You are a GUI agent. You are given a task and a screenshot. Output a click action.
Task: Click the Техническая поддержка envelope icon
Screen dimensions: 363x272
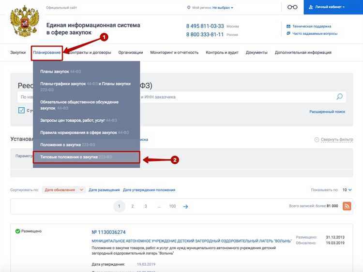(x=288, y=27)
